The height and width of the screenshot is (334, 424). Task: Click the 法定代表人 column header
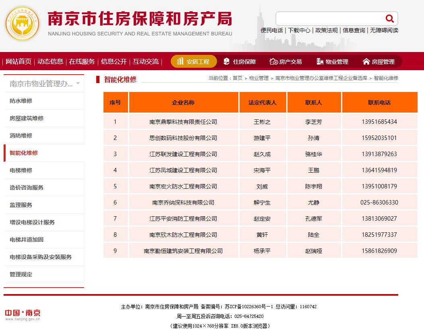(x=262, y=102)
